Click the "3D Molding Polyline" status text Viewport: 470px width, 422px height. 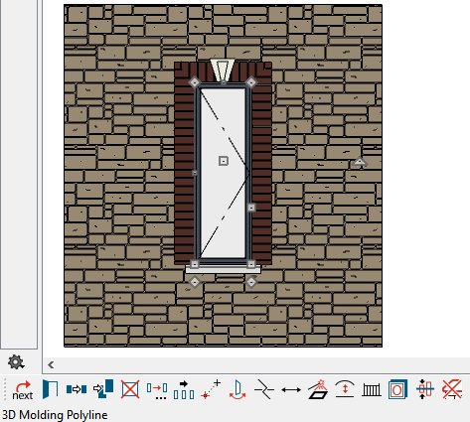(55, 415)
